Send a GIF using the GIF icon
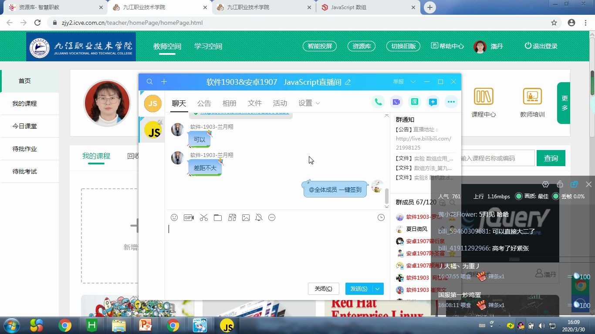595x334 pixels. click(189, 217)
